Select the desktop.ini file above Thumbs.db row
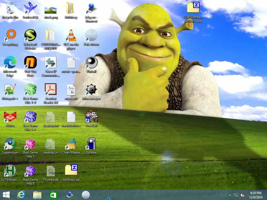The height and width of the screenshot is (200, 267). [x=51, y=146]
